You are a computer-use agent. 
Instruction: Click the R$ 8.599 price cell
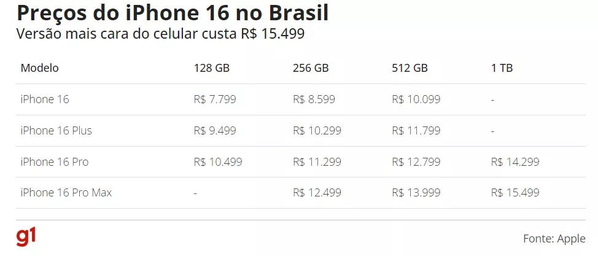(x=314, y=99)
